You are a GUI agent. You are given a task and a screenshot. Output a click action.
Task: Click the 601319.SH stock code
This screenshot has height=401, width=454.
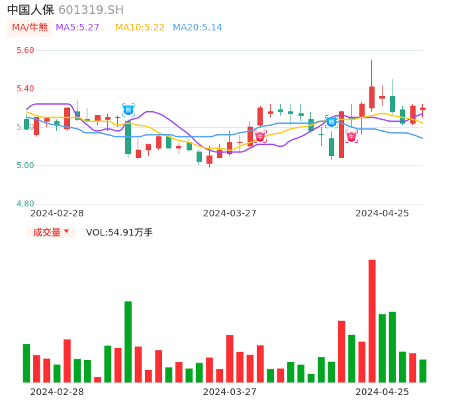[x=91, y=10]
